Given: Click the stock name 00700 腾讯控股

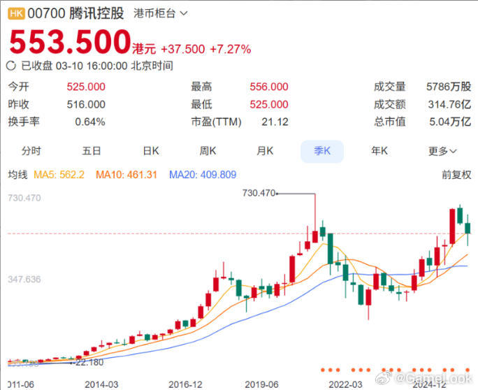Looking at the screenshot, I should 75,14.
